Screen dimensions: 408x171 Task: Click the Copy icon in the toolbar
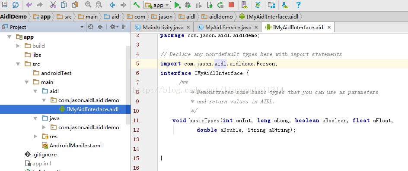(x=64, y=5)
